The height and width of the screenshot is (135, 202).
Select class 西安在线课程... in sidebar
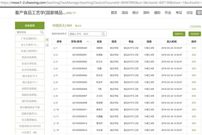tap(30, 57)
